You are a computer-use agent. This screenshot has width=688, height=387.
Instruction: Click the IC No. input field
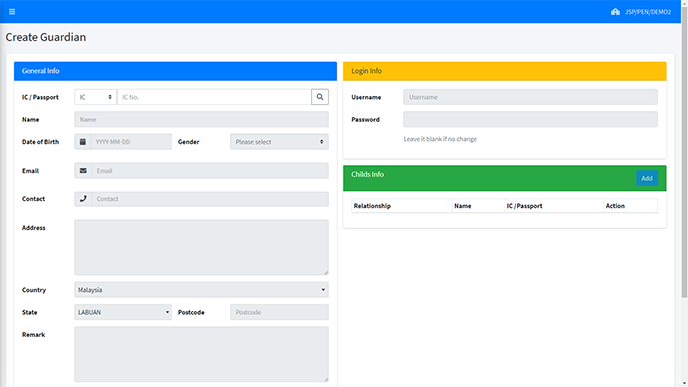pos(214,97)
